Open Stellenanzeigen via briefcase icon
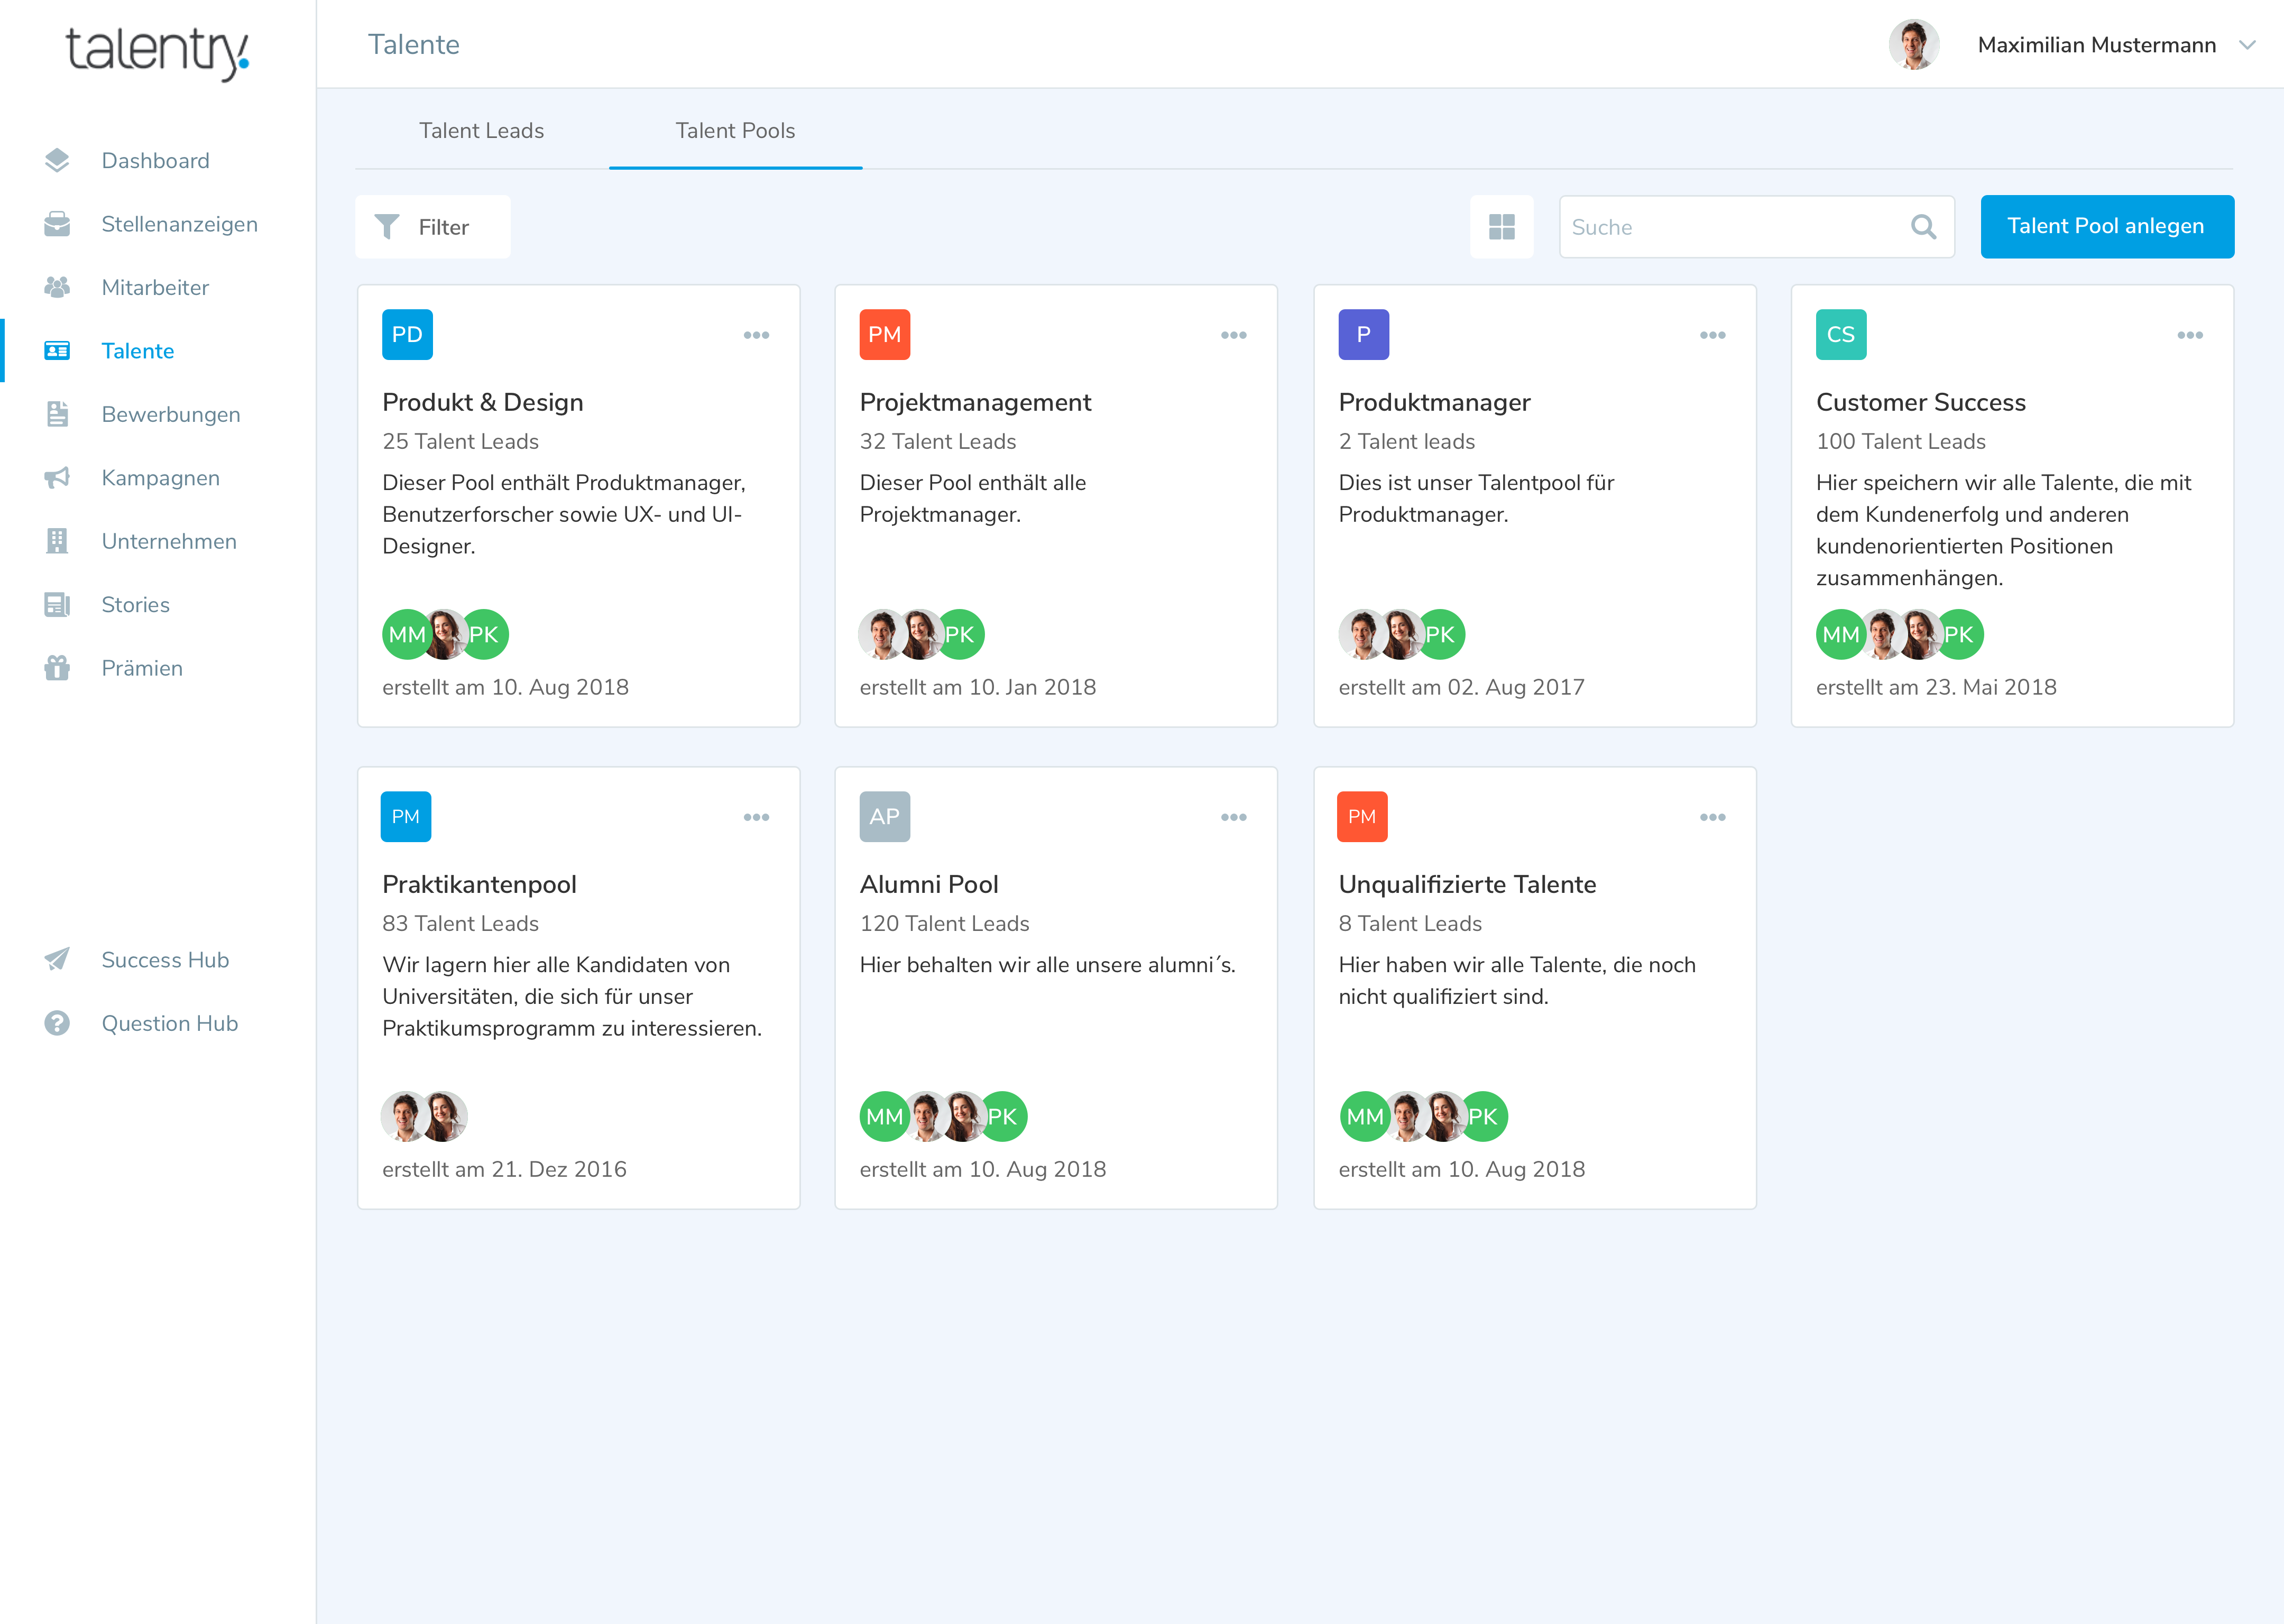 (57, 224)
